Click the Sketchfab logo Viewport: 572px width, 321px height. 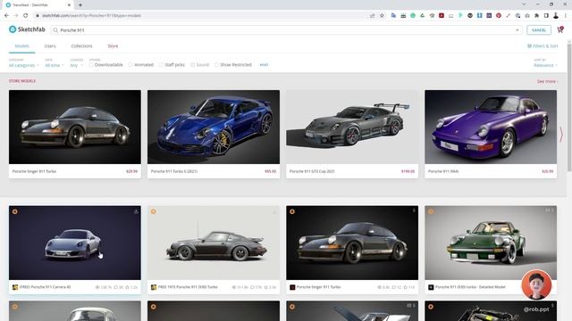pos(27,29)
